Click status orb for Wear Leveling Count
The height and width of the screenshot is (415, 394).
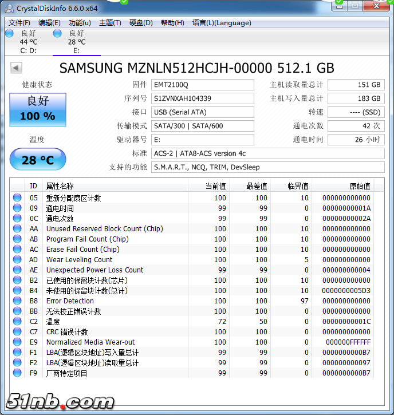[17, 260]
